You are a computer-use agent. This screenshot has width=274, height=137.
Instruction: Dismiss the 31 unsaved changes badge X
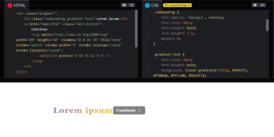189,5
